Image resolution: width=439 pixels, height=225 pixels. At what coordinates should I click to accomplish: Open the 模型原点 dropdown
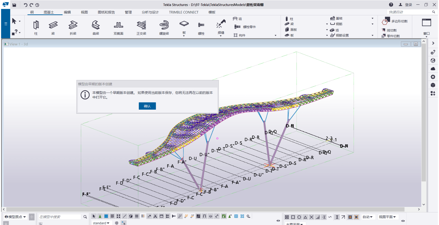click(15, 217)
